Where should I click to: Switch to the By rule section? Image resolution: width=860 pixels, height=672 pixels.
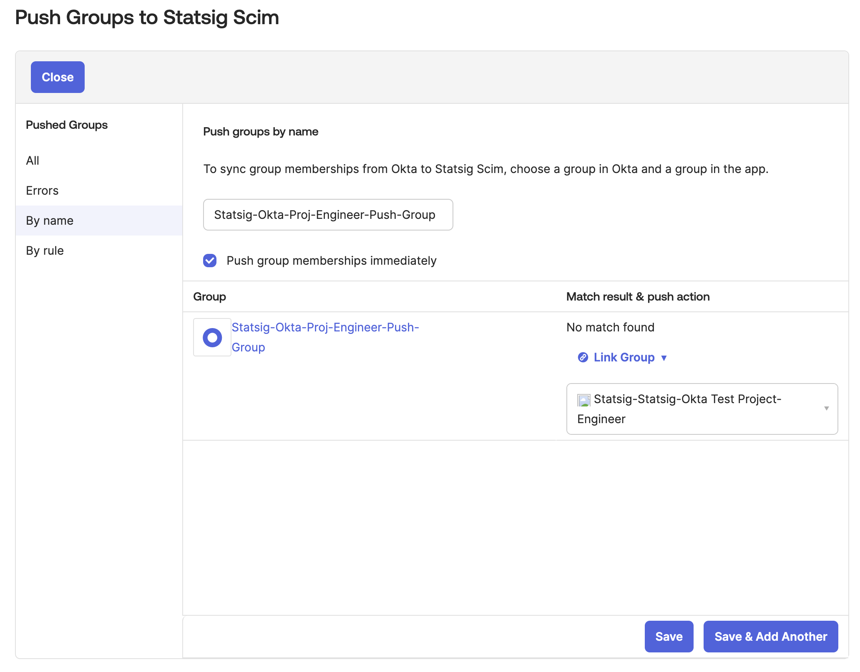(45, 250)
